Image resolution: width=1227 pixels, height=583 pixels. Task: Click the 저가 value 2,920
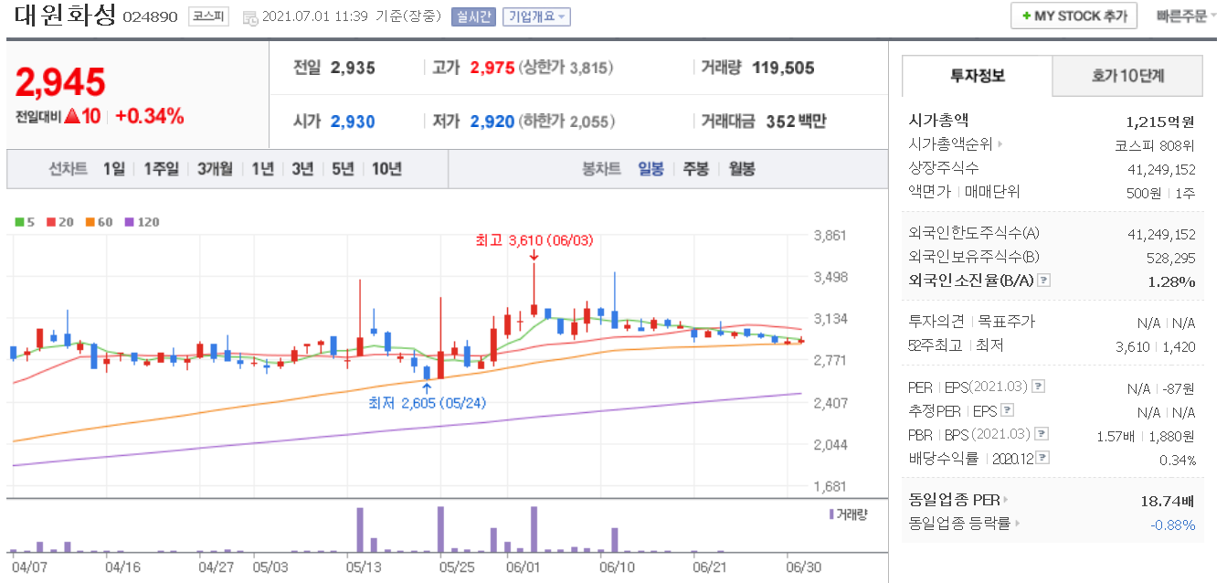pos(492,122)
